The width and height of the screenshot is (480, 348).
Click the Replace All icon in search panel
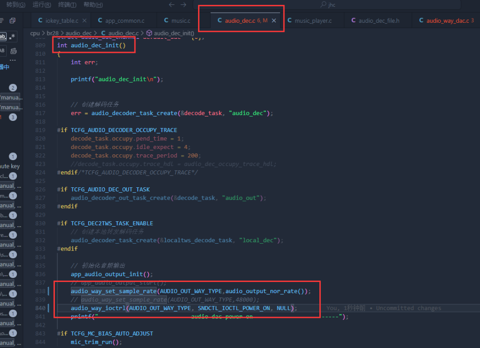pos(14,50)
